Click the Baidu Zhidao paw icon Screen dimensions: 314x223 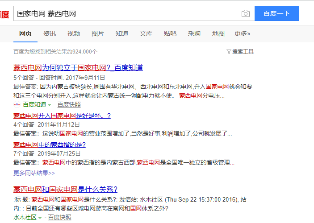[17, 104]
